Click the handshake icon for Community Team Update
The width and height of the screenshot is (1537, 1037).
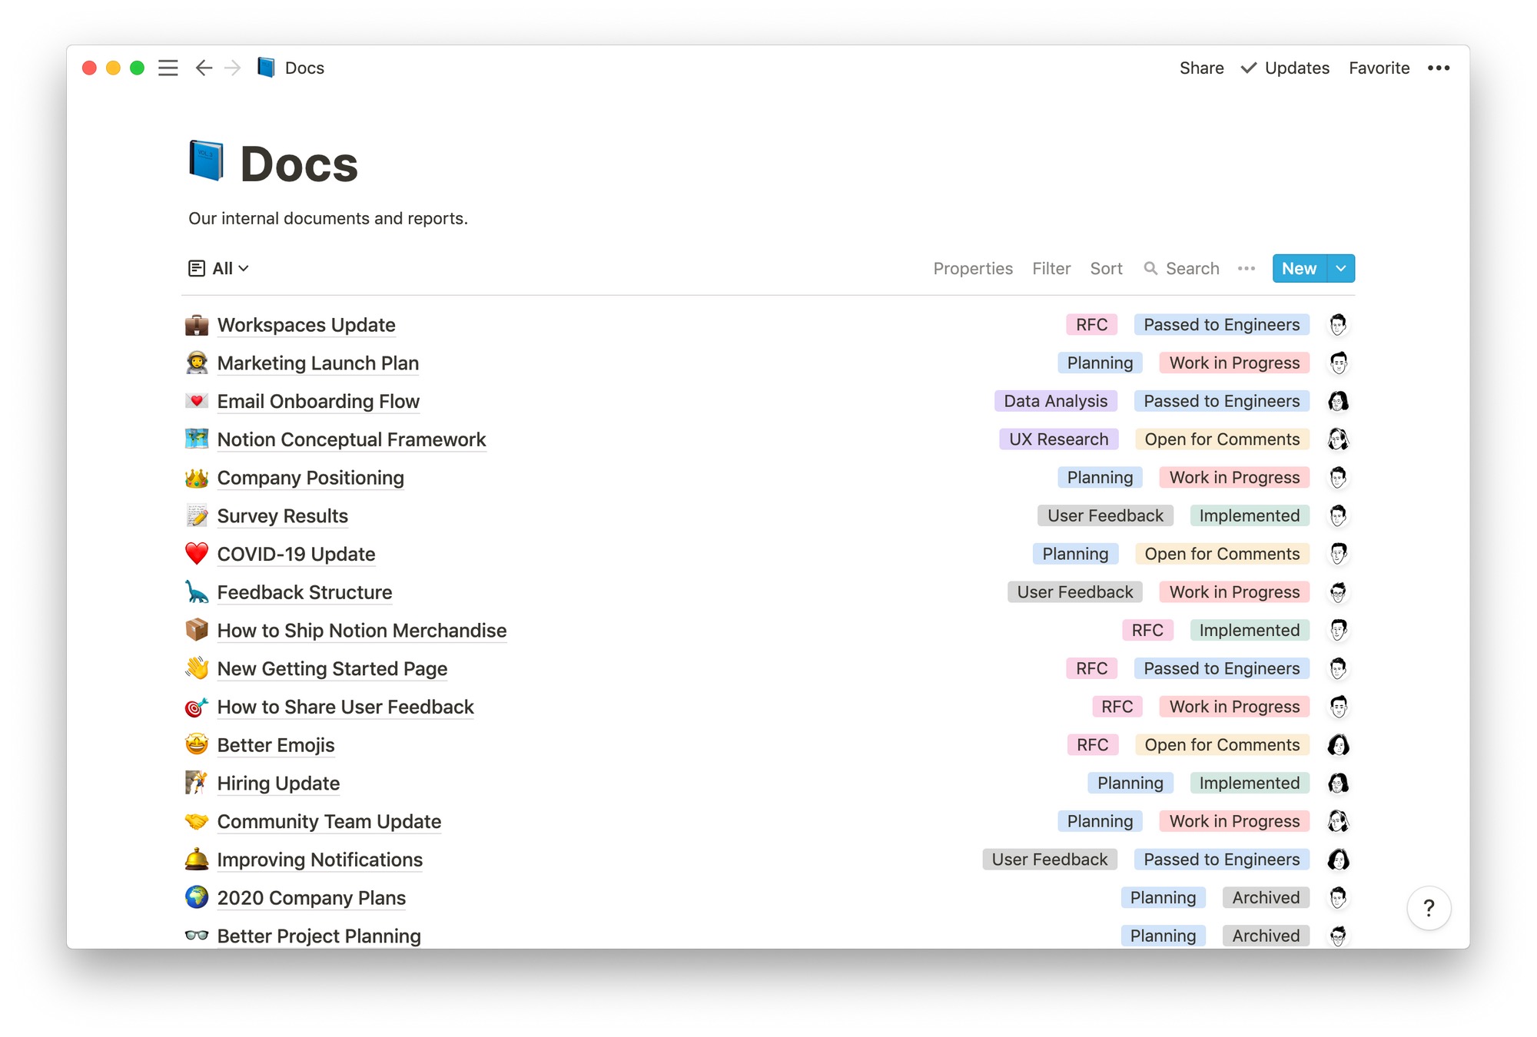pyautogui.click(x=197, y=821)
